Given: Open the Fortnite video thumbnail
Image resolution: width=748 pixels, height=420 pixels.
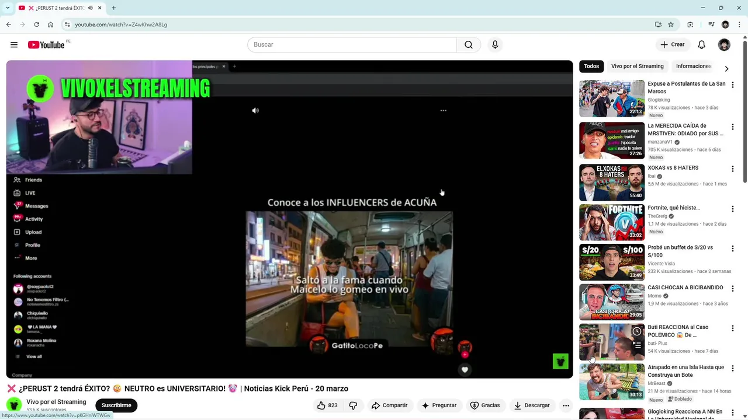Looking at the screenshot, I should coord(612,222).
